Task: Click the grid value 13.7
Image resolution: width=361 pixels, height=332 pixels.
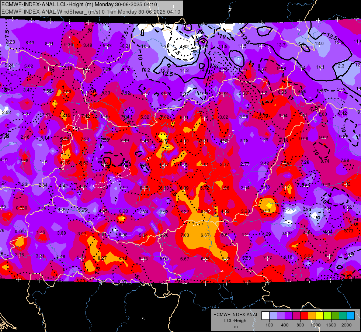Action: pos(281,45)
